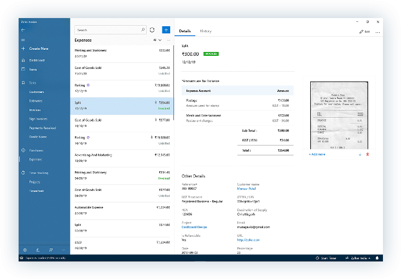Collapse the sidebar using the hamburger icon
The width and height of the screenshot is (401, 279).
(23, 40)
